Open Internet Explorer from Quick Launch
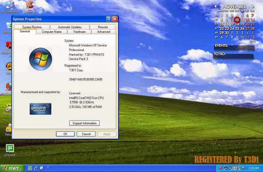 tap(36, 168)
